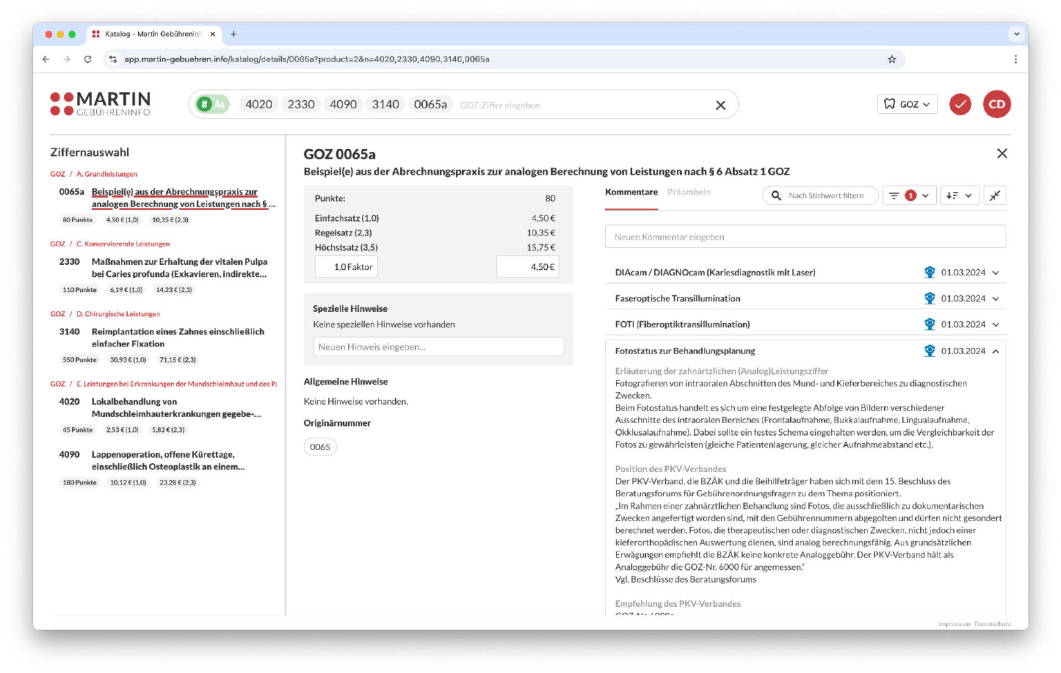This screenshot has width=1061, height=673.
Task: Click the Originärnummer 0065 chip
Action: pos(320,447)
